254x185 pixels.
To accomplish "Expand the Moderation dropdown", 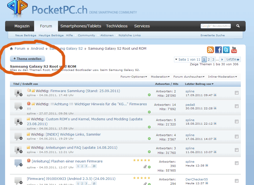I will click(x=160, y=77).
